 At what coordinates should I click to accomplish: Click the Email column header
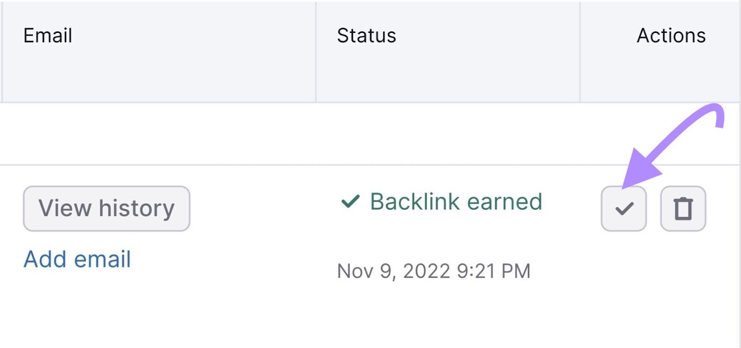click(48, 35)
